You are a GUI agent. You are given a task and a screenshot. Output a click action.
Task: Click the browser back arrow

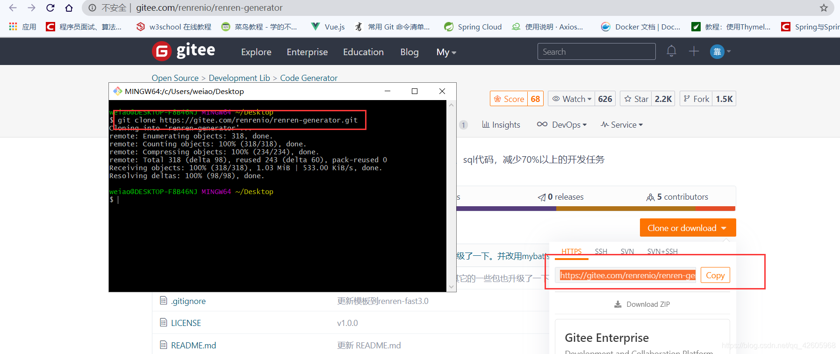pos(13,8)
